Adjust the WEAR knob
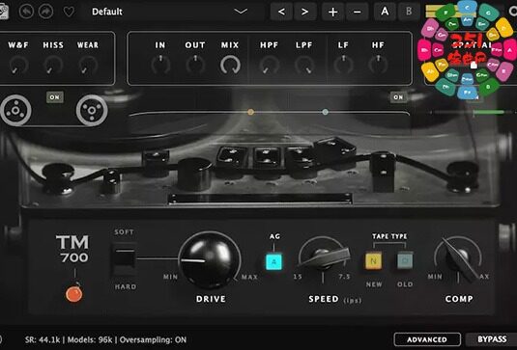 pyautogui.click(x=88, y=65)
